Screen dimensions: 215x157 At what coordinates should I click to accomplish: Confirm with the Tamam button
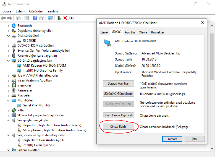coord(172,139)
